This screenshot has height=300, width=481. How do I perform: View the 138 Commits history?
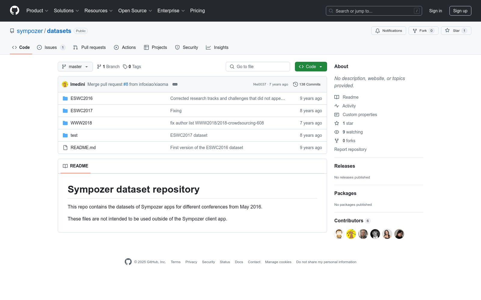(x=307, y=84)
